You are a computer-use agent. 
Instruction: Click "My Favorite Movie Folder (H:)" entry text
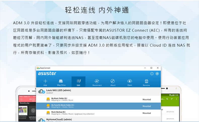pos(63,105)
